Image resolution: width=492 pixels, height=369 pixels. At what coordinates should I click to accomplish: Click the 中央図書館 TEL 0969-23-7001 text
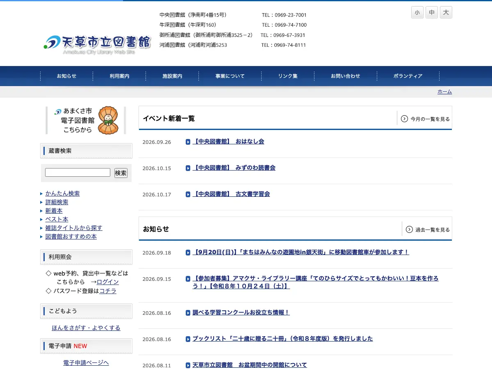click(284, 15)
